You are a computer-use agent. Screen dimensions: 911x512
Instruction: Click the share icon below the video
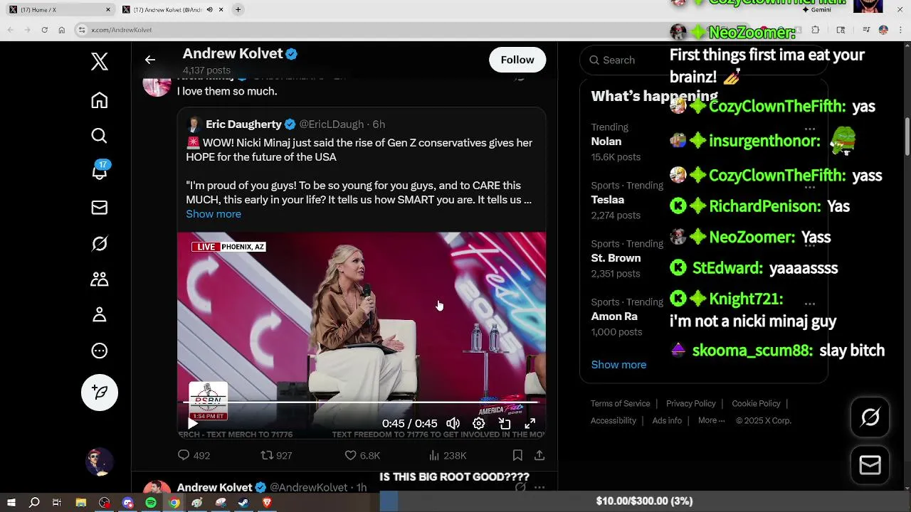click(x=539, y=455)
